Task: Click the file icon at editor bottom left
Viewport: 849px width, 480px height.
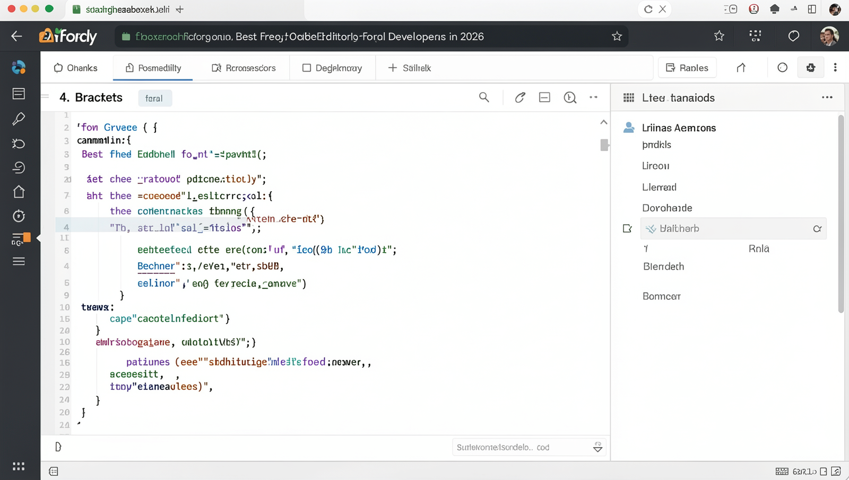Action: (58, 447)
